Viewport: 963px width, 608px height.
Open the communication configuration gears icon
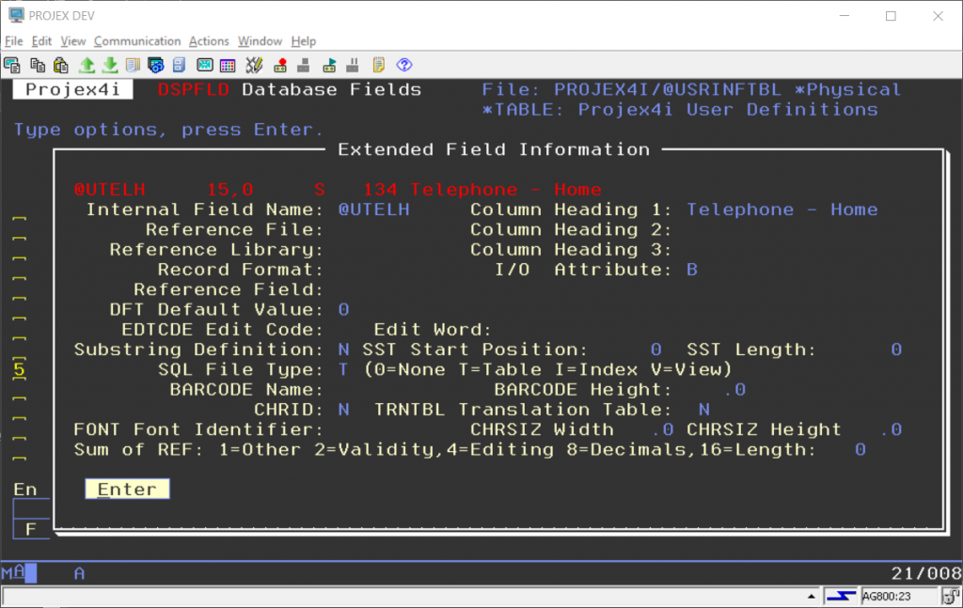point(156,65)
